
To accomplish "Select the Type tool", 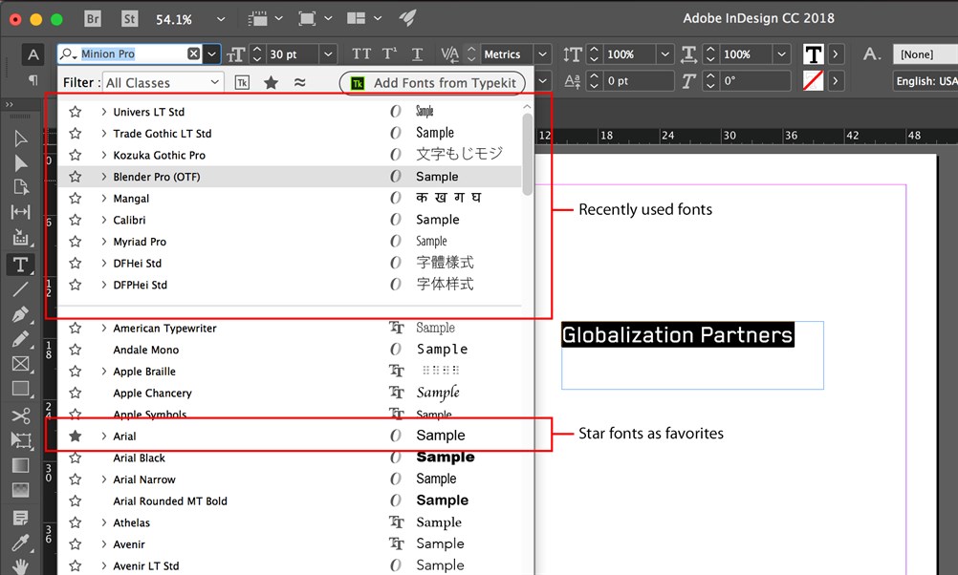I will coord(21,265).
